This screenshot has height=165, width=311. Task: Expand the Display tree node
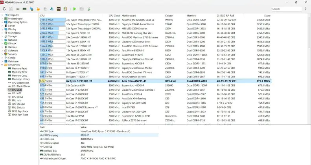pos(2,29)
